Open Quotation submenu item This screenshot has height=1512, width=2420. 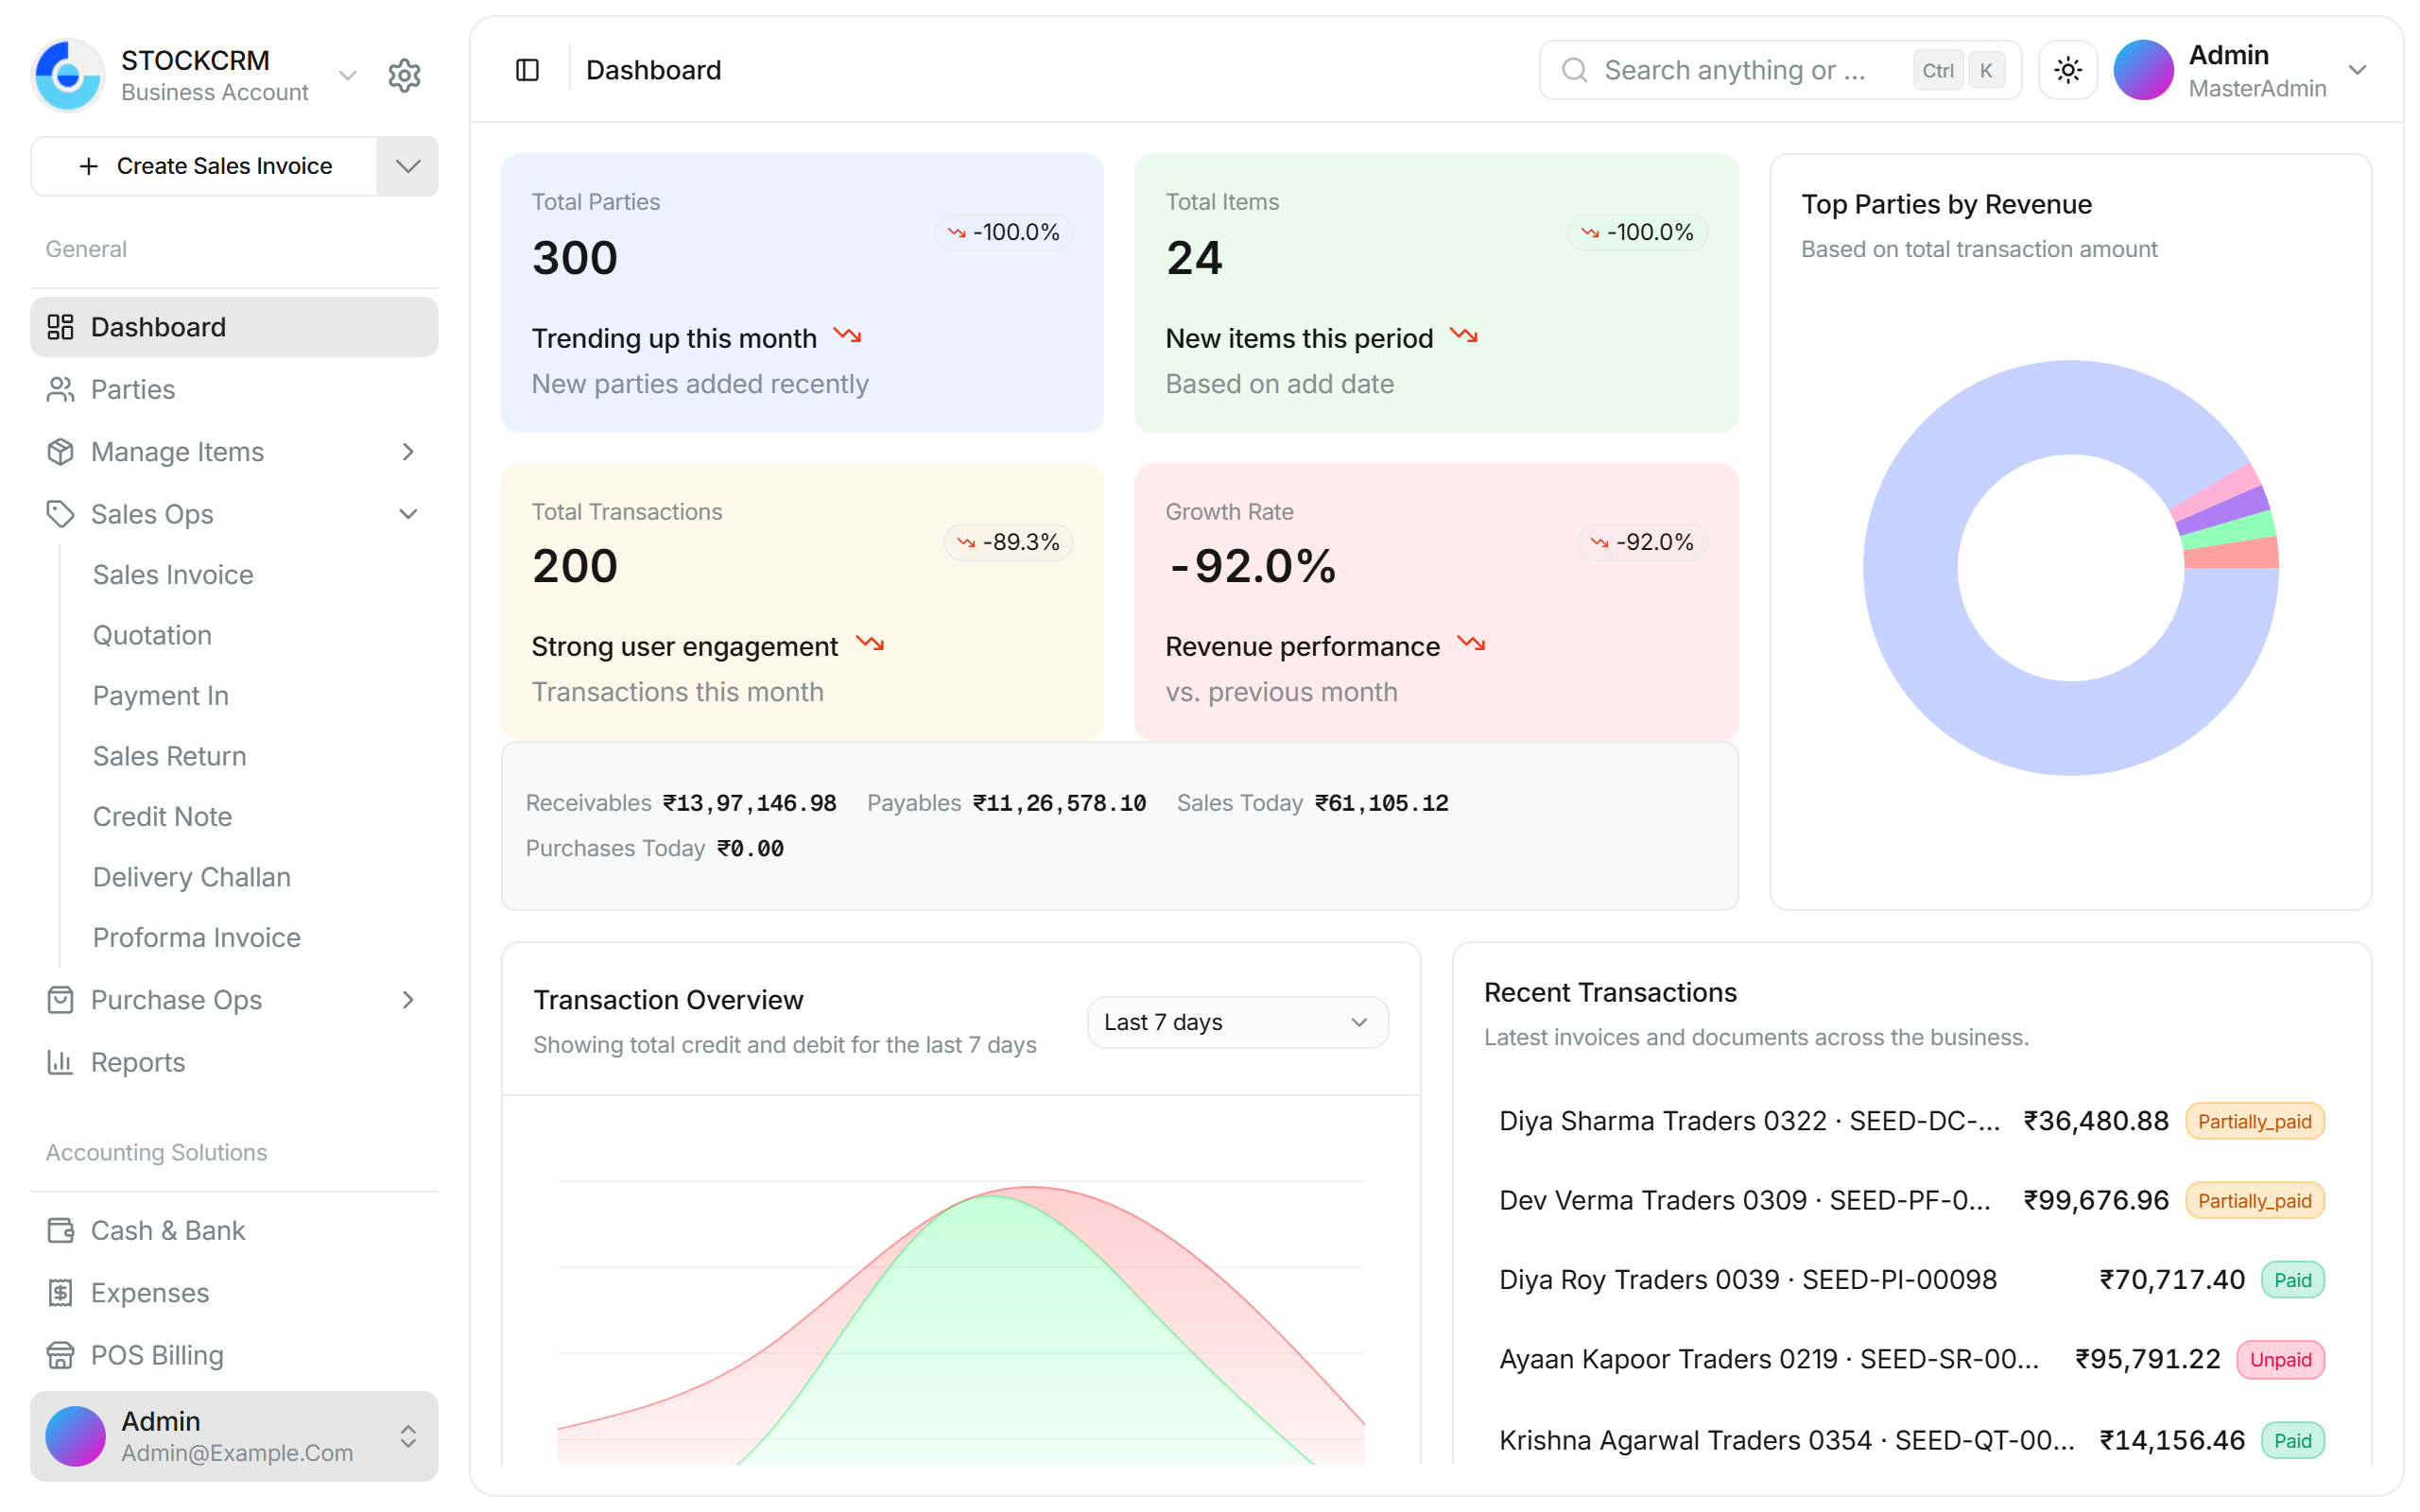(x=152, y=635)
